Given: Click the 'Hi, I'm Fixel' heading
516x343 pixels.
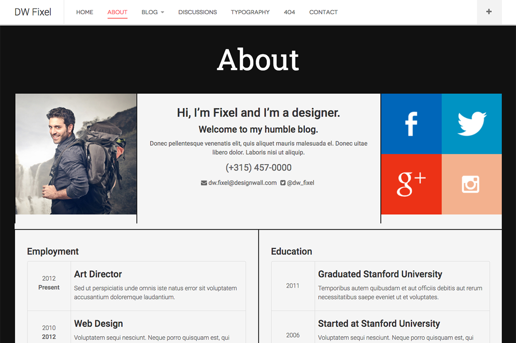Looking at the screenshot, I should pyautogui.click(x=258, y=113).
